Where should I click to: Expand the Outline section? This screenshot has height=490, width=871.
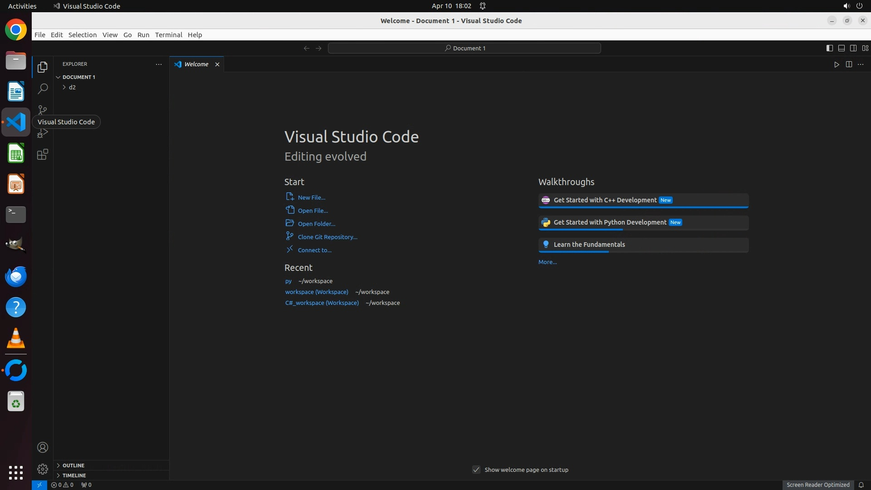[x=73, y=465]
